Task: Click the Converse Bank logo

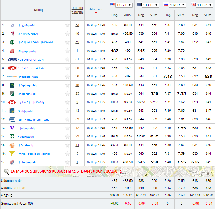Action: click(x=12, y=77)
